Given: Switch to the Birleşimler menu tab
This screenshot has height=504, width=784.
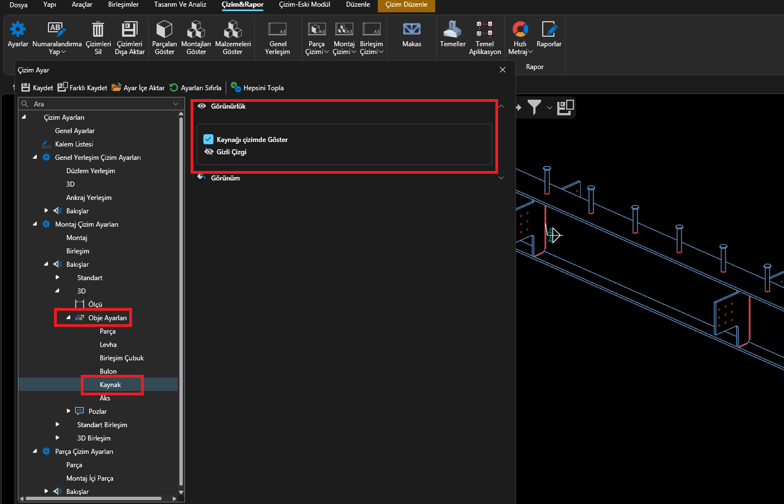Looking at the screenshot, I should [x=123, y=4].
